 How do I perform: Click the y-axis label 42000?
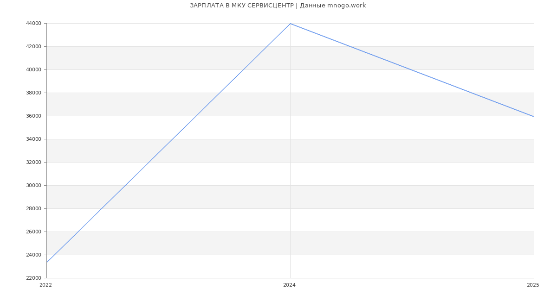coord(34,46)
